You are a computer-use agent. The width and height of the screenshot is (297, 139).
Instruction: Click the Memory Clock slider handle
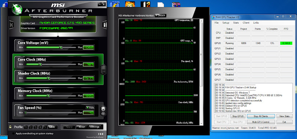tap(48, 96)
